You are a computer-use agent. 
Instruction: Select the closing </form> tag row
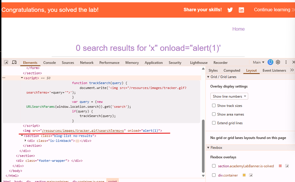point(33,68)
